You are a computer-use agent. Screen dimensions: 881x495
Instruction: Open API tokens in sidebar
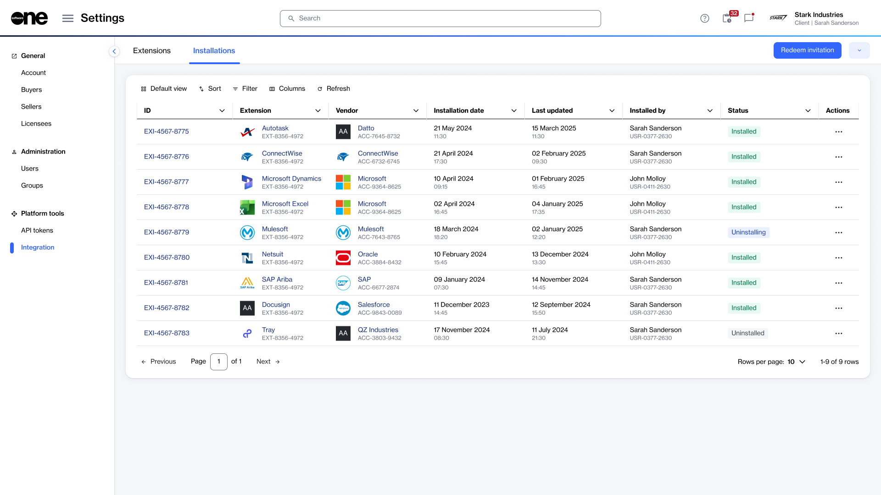coord(37,231)
